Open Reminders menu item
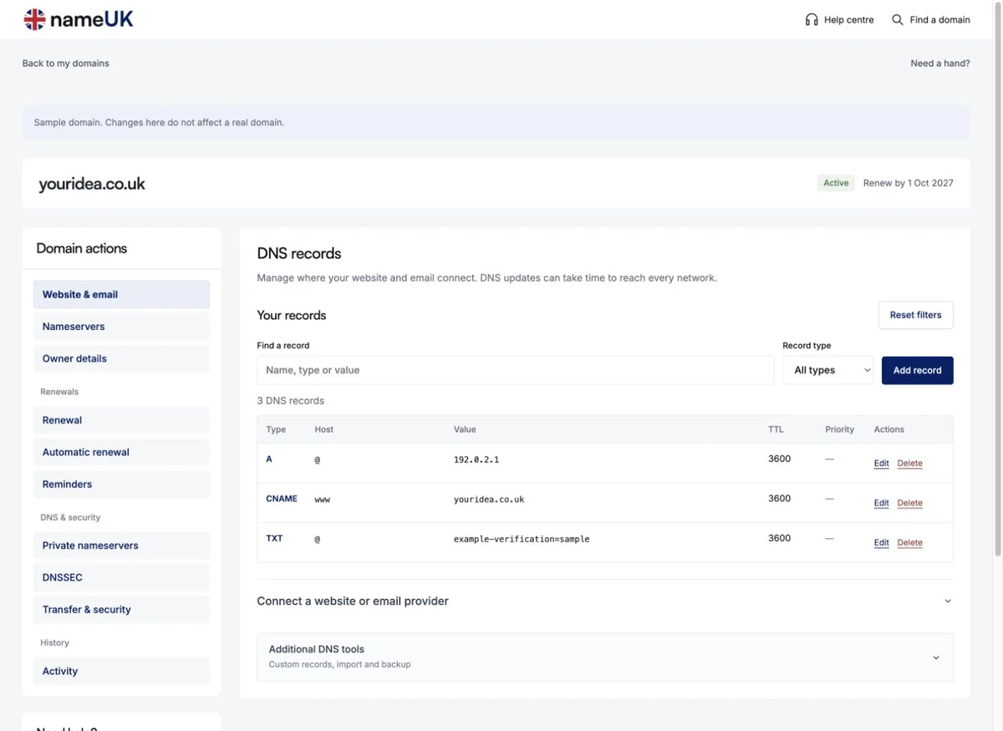The image size is (1003, 731). tap(121, 484)
